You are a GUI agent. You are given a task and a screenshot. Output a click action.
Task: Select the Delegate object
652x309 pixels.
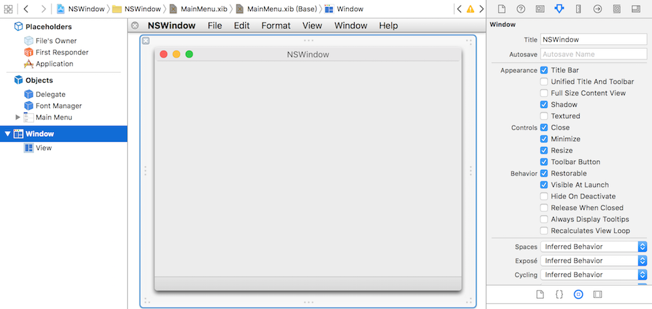(45, 94)
